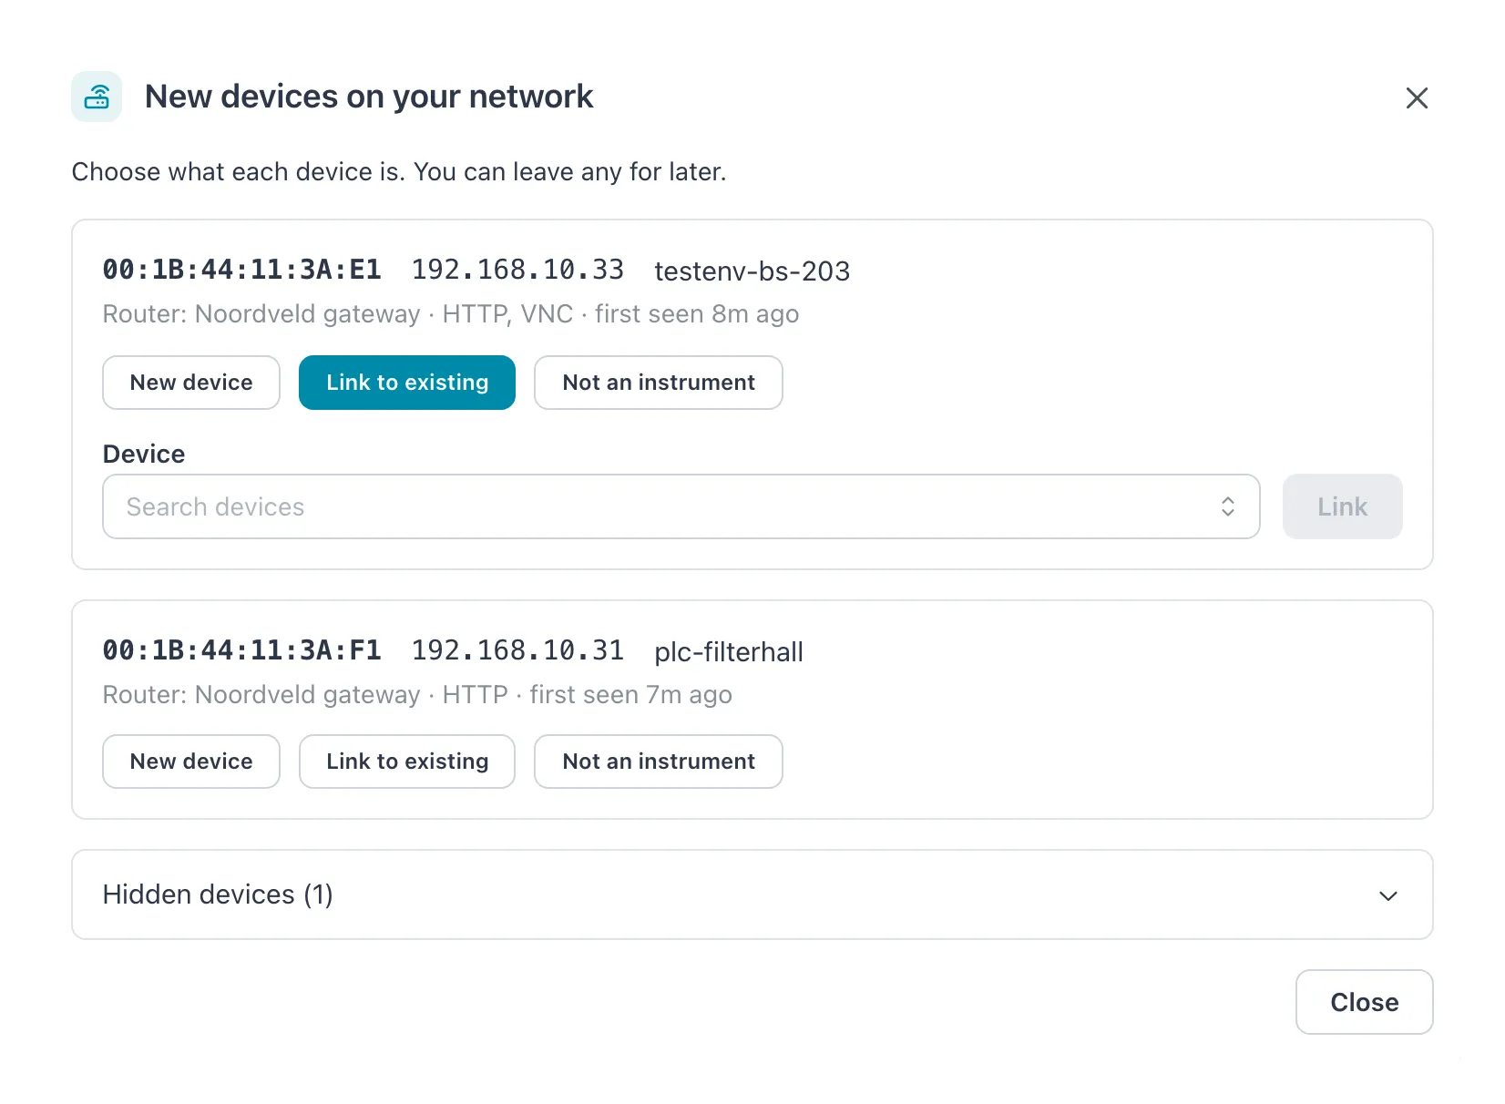Click MAC address 00:1B:44:11:3A:E1
Screen dimensions: 1505x1104
point(241,270)
